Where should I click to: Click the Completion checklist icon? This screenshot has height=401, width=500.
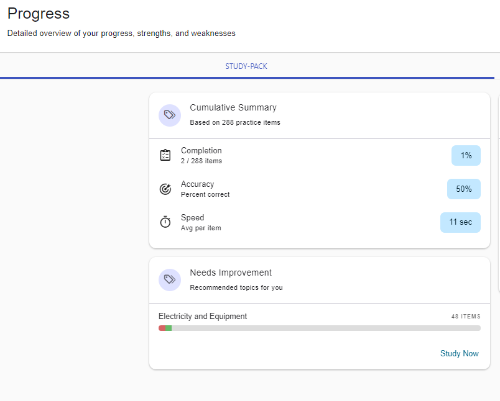pyautogui.click(x=165, y=155)
